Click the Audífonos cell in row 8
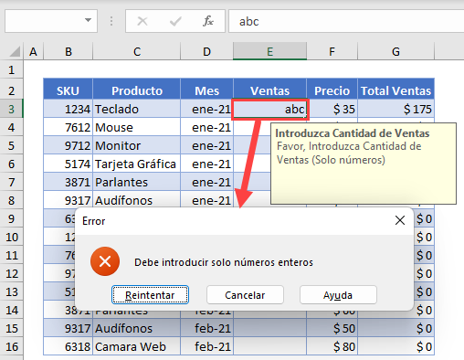Screen dimensions: 464x360 click(137, 199)
